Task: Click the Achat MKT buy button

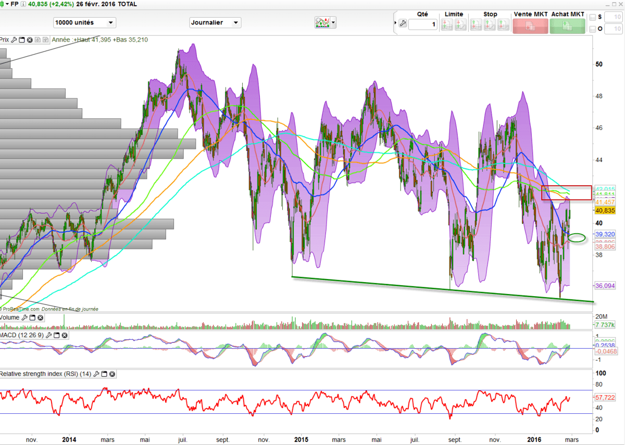Action: click(567, 26)
